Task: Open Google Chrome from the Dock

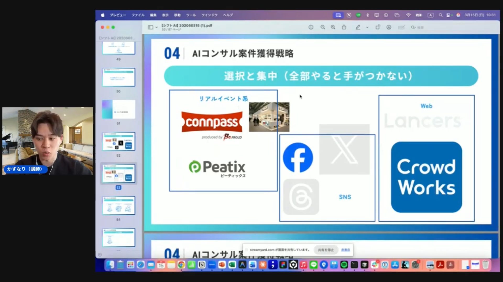Action: 181,265
